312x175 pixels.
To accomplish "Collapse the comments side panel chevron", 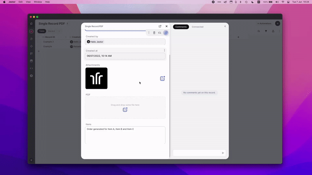I will tap(225, 26).
